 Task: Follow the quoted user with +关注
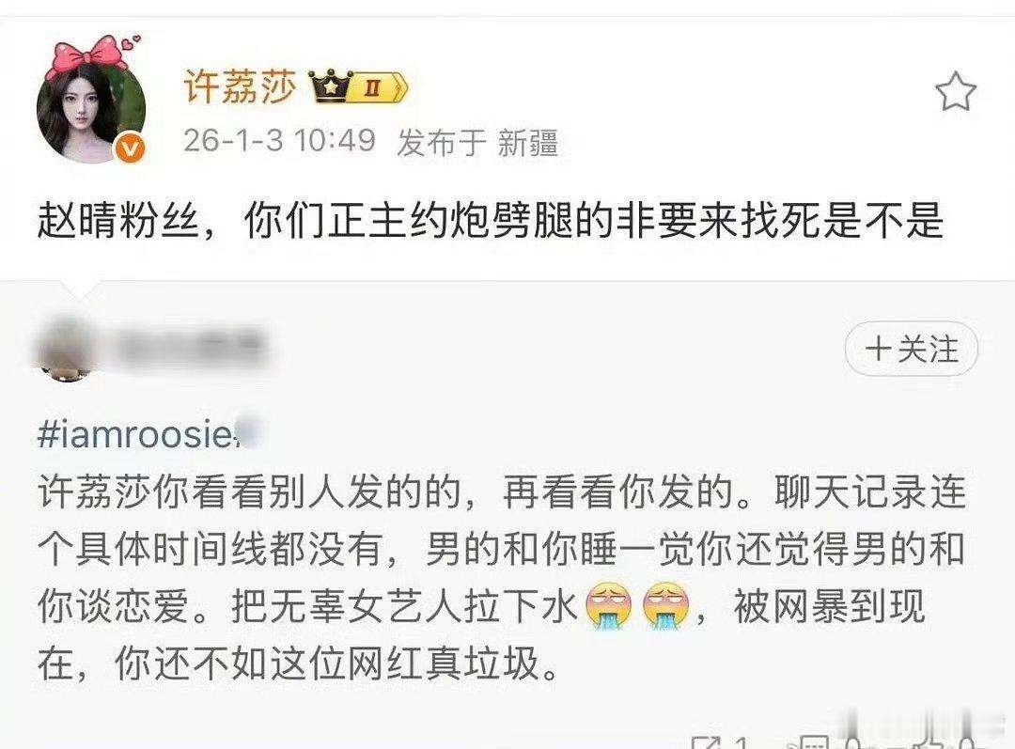click(912, 349)
